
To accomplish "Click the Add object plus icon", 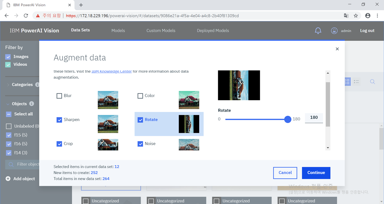I will [8, 178].
